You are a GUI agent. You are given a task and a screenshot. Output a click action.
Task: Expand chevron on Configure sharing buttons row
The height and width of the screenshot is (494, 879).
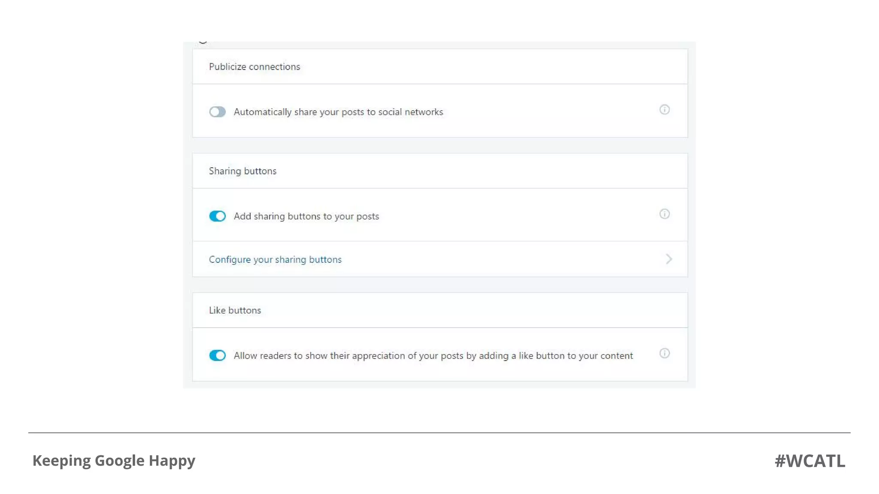[x=669, y=259]
